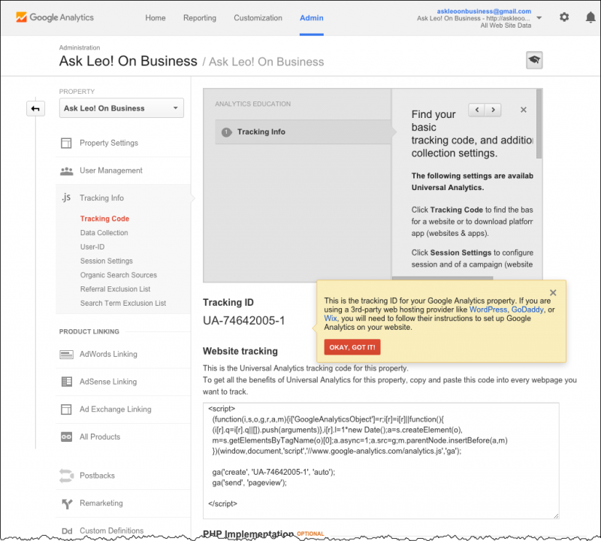Open the Customization tab
Screen dimensions: 601x541
coord(258,18)
